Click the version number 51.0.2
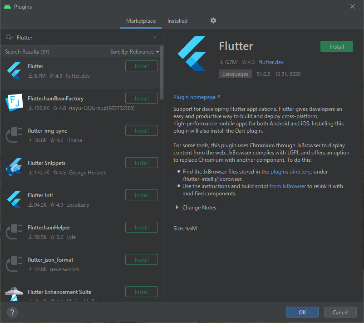Image resolution: width=364 pixels, height=323 pixels. pos(263,74)
